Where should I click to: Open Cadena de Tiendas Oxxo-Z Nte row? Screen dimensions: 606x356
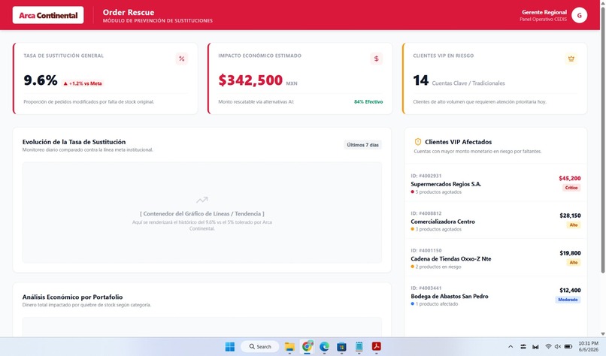tap(495, 258)
